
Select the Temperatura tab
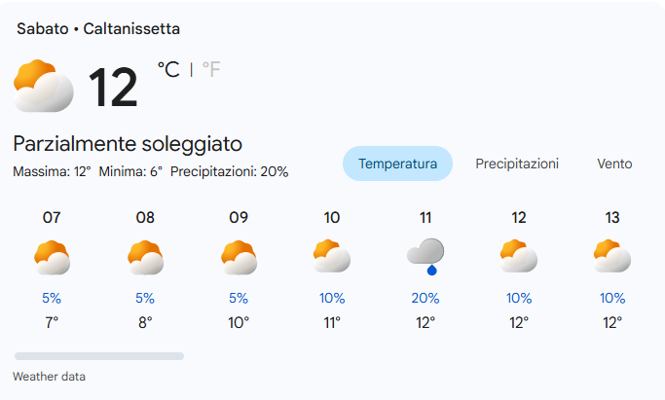pyautogui.click(x=397, y=164)
